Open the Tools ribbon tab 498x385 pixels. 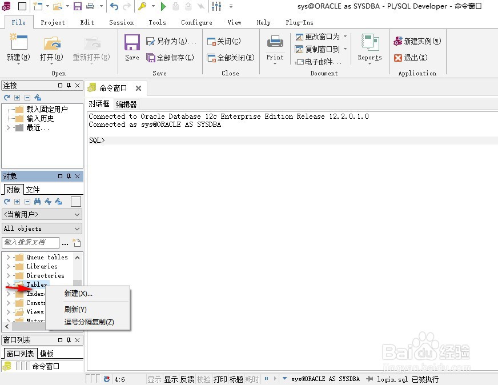(157, 22)
